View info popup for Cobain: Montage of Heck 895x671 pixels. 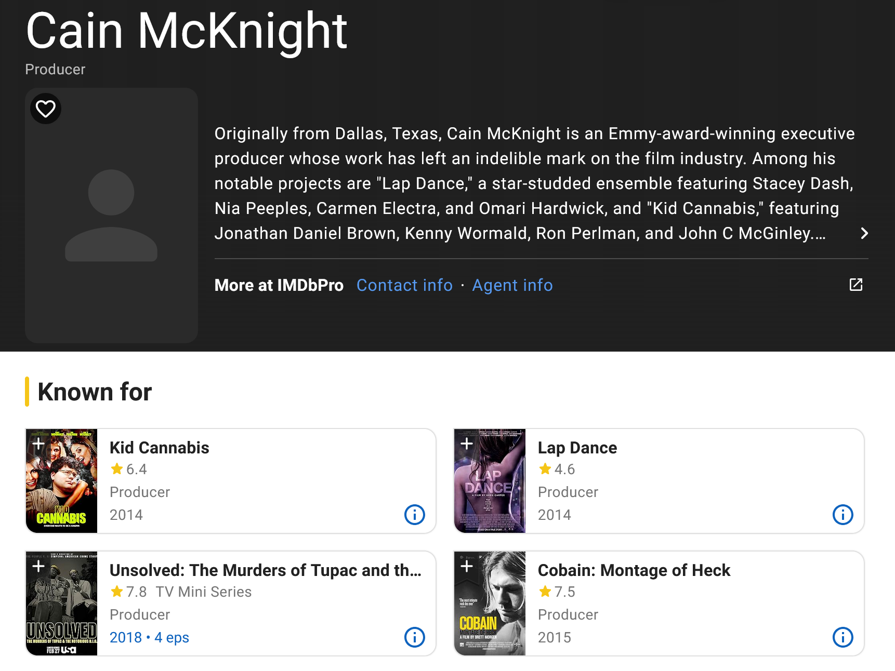843,637
